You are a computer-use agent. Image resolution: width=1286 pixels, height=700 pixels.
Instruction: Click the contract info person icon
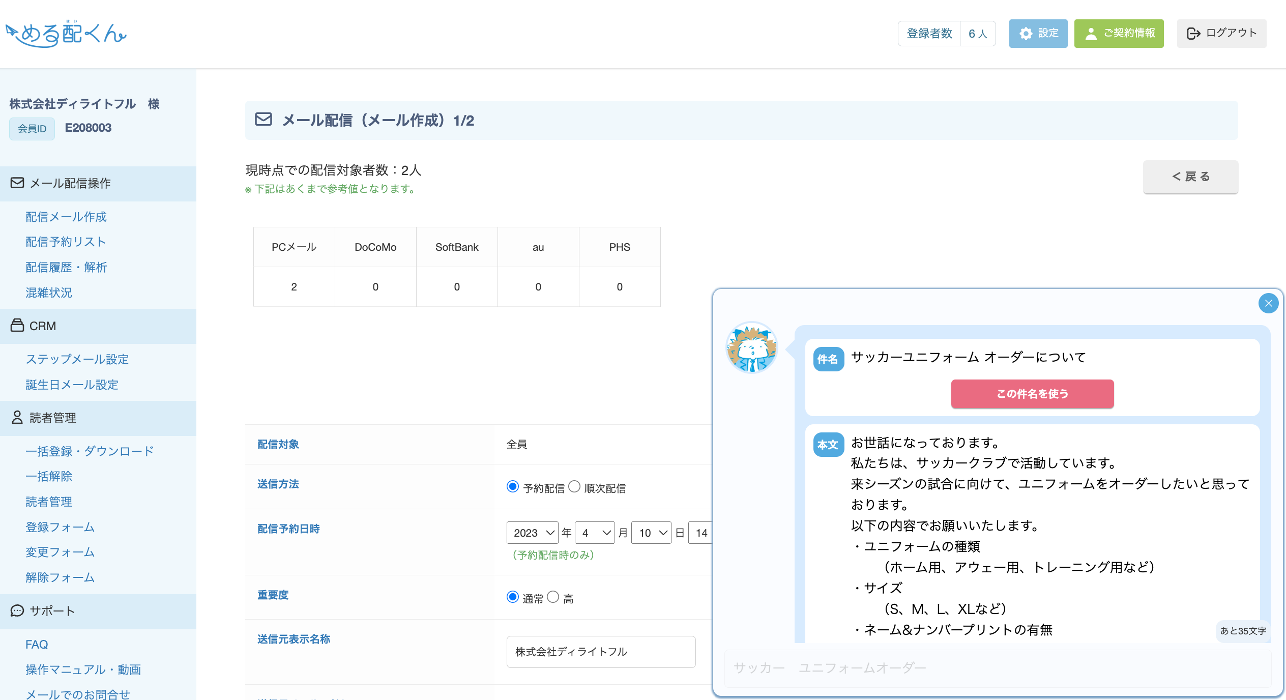tap(1090, 34)
